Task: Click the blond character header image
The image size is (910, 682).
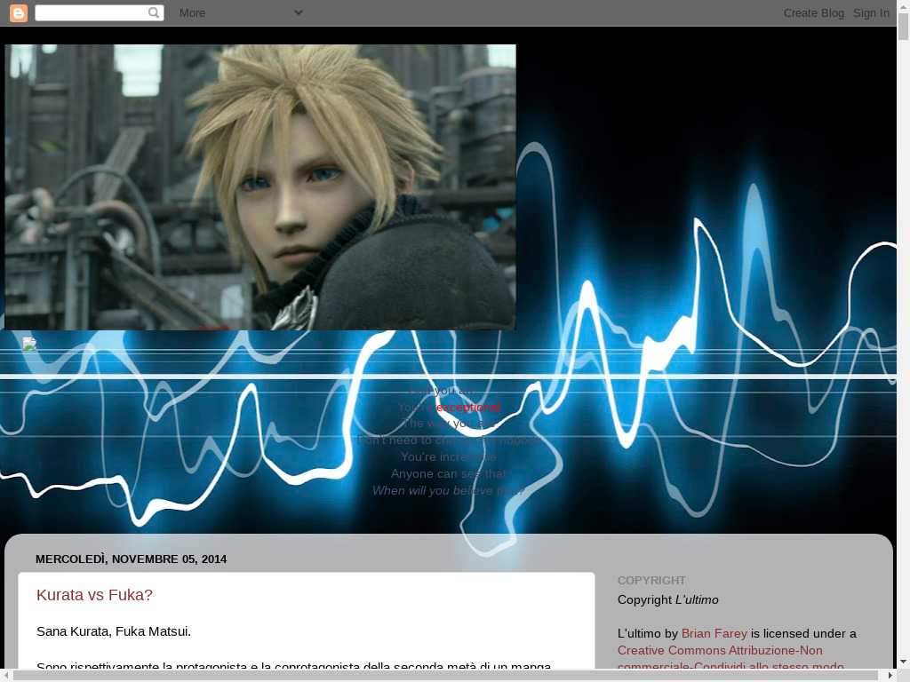Action: click(260, 187)
